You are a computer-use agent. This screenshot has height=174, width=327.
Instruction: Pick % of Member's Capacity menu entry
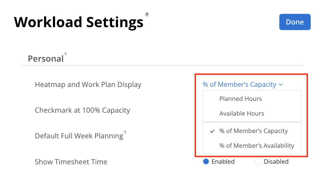(x=254, y=131)
